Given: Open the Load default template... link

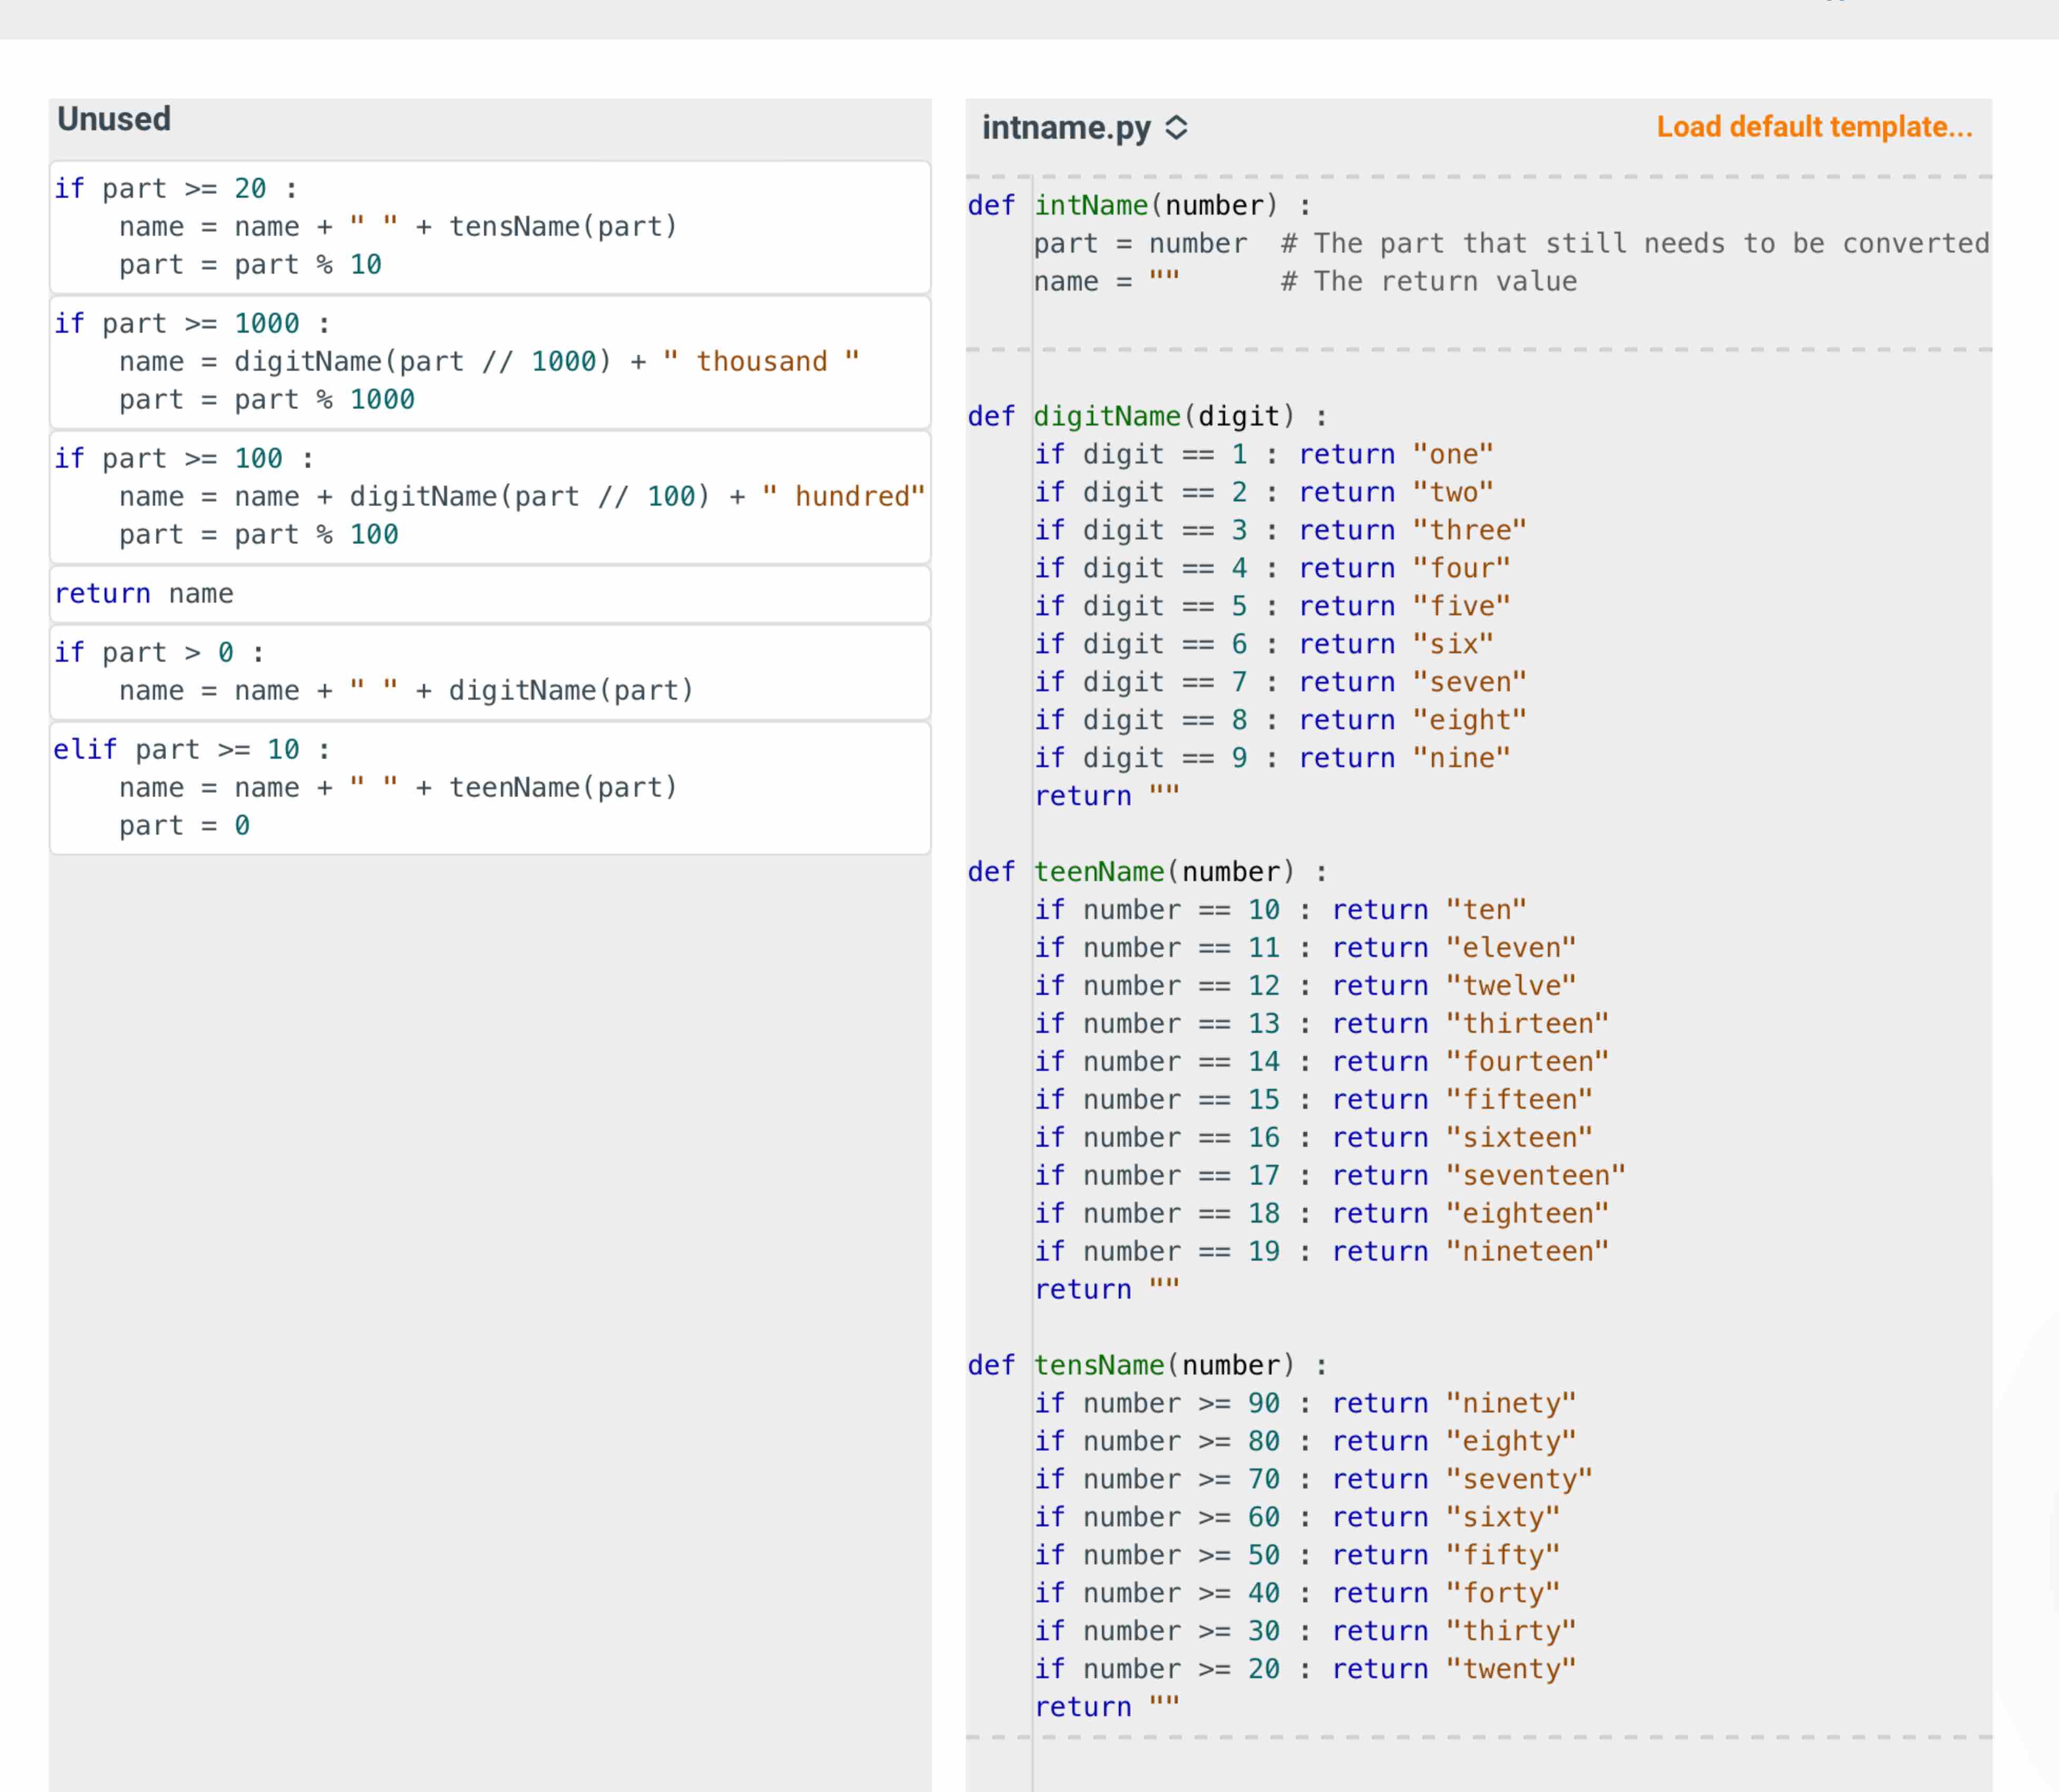Looking at the screenshot, I should pyautogui.click(x=1813, y=127).
